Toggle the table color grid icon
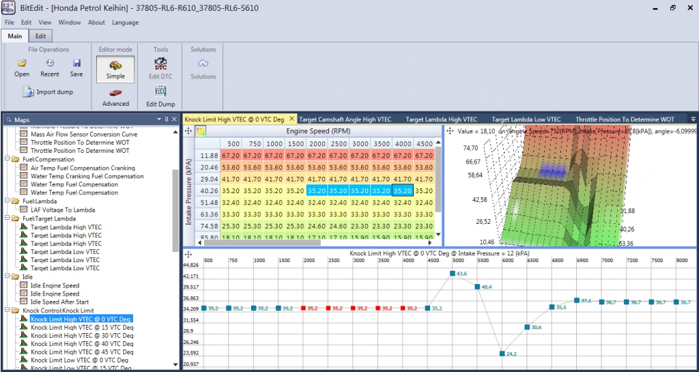 201,131
